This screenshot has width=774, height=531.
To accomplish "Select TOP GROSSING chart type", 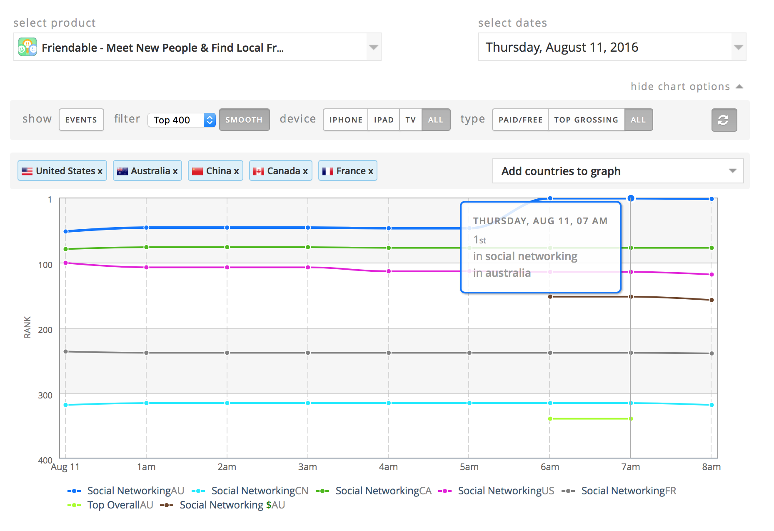I will [586, 120].
